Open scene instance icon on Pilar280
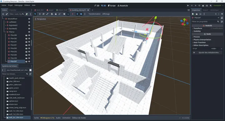Image resolution: width=225 pixels, height=121 pixels. tap(26, 35)
